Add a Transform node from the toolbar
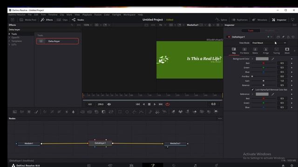 (111, 112)
